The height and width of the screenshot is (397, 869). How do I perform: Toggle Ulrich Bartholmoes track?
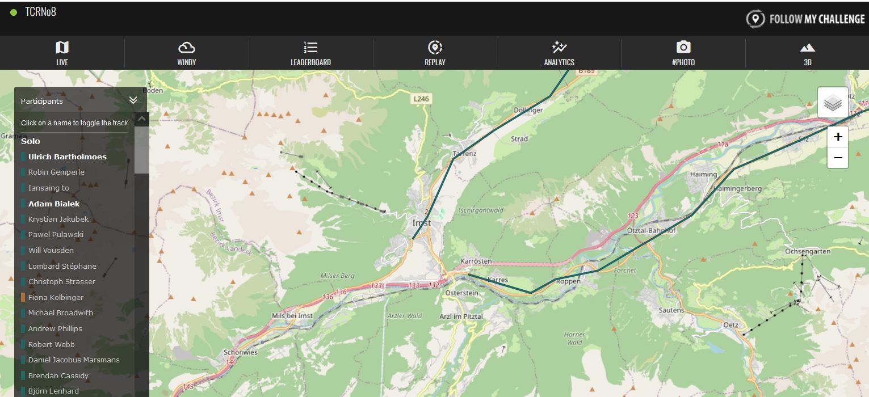click(67, 157)
